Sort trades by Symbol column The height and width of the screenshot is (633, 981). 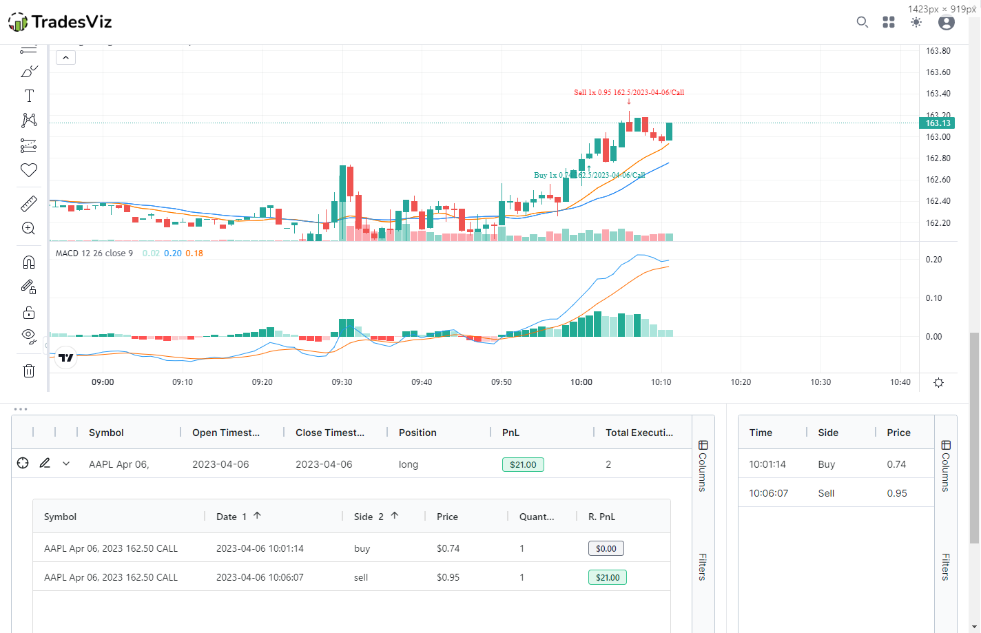tap(106, 433)
